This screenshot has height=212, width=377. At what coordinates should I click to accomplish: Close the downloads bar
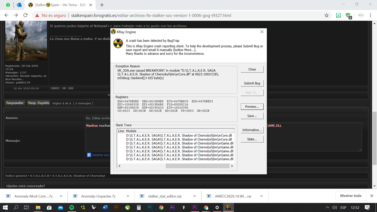(x=372, y=196)
